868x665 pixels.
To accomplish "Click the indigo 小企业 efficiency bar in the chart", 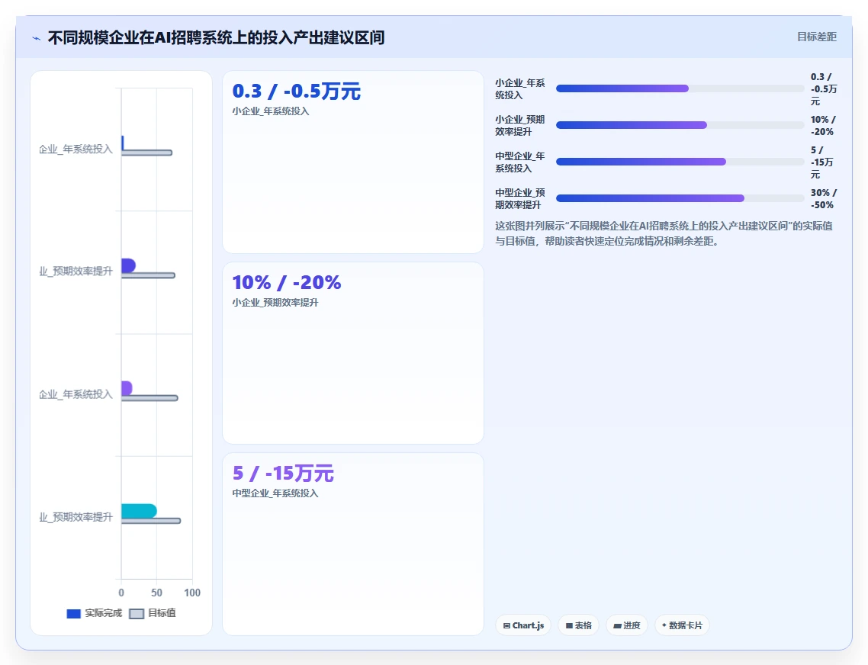I will [128, 266].
